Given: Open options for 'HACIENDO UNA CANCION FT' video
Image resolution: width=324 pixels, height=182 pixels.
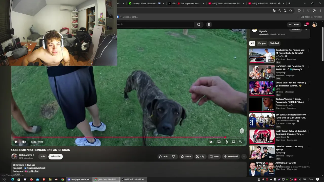Looking at the screenshot, I should tap(309, 67).
